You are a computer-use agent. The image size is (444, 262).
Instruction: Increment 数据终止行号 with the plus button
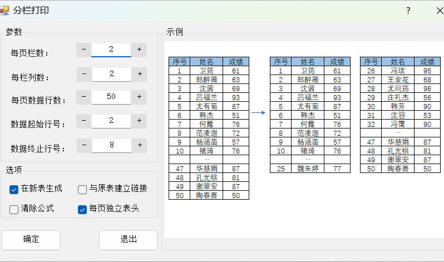click(139, 146)
